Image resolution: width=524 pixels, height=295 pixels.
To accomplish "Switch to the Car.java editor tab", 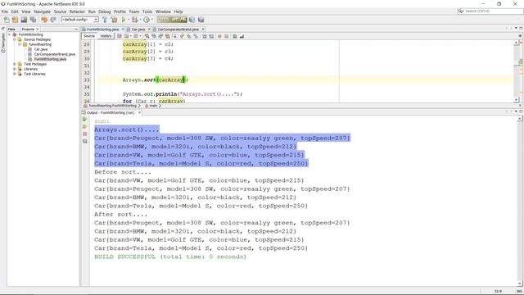I will [x=138, y=29].
